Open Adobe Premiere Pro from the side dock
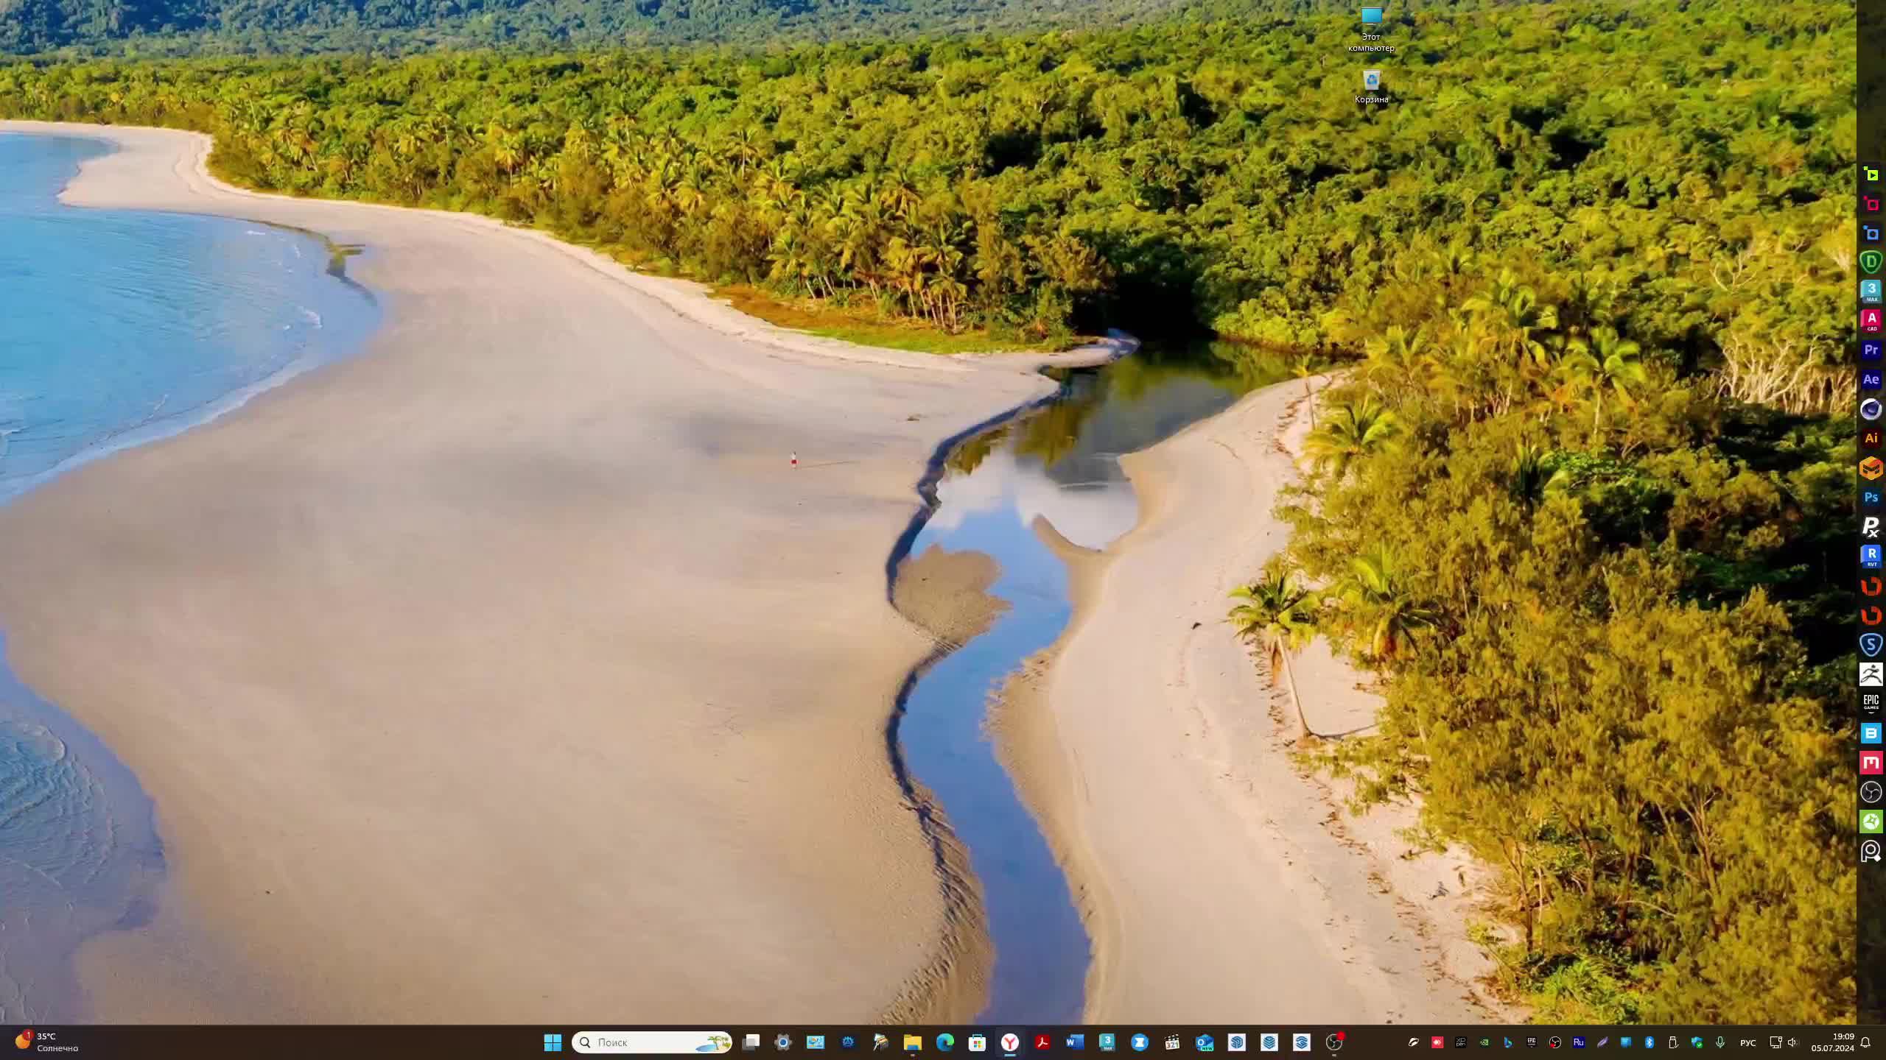This screenshot has width=1886, height=1060. [1871, 350]
